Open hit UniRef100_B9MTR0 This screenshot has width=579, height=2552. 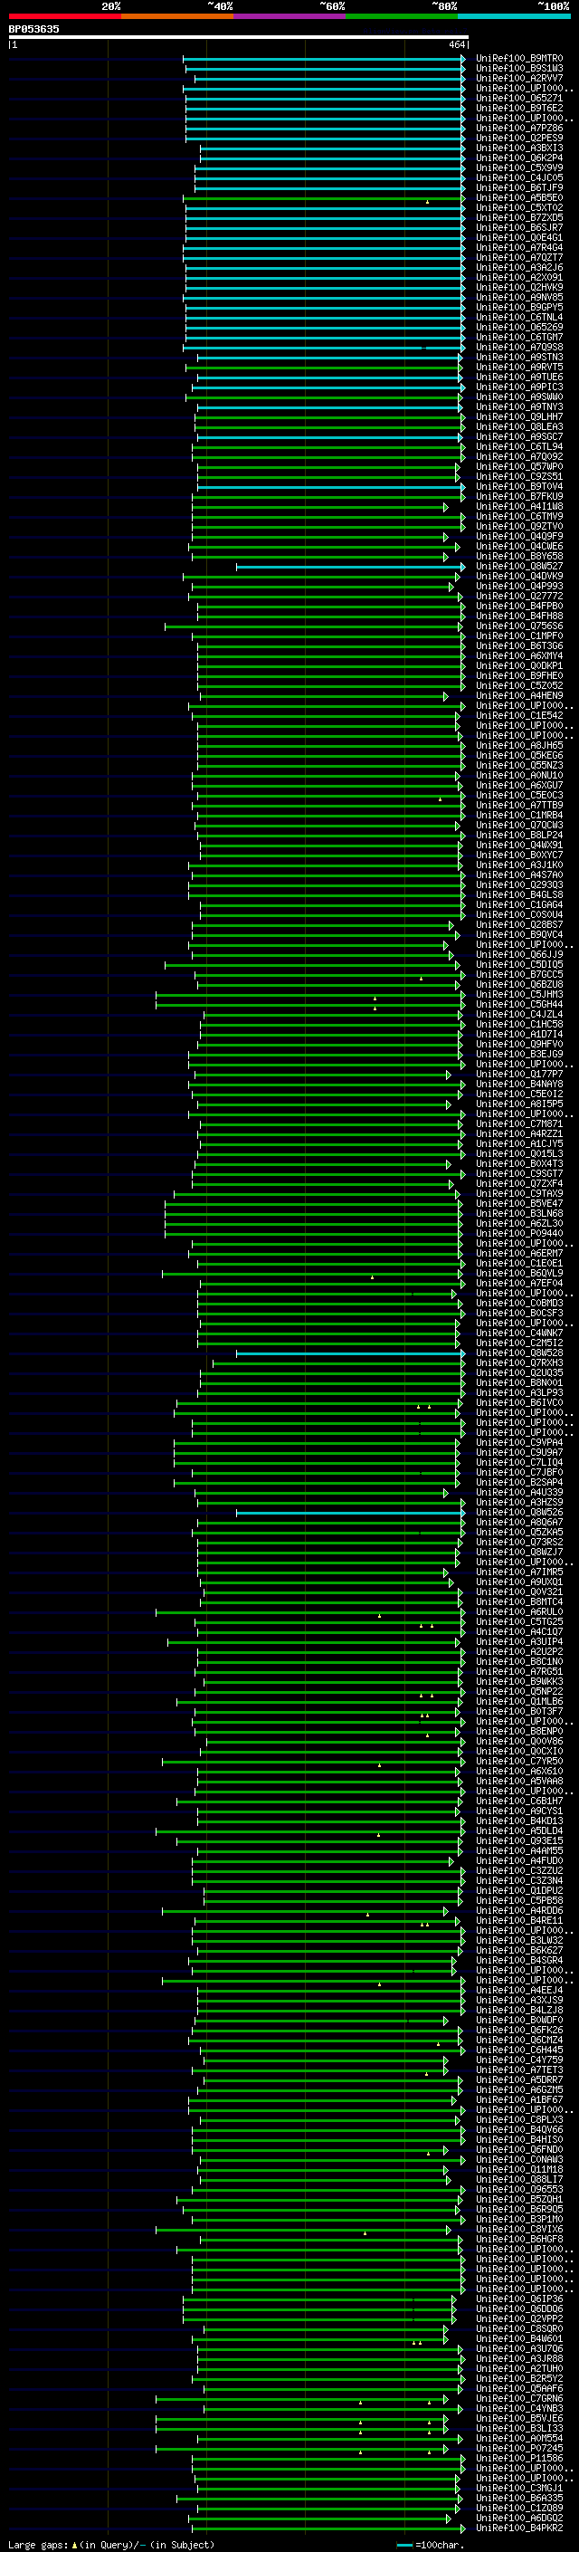click(518, 59)
